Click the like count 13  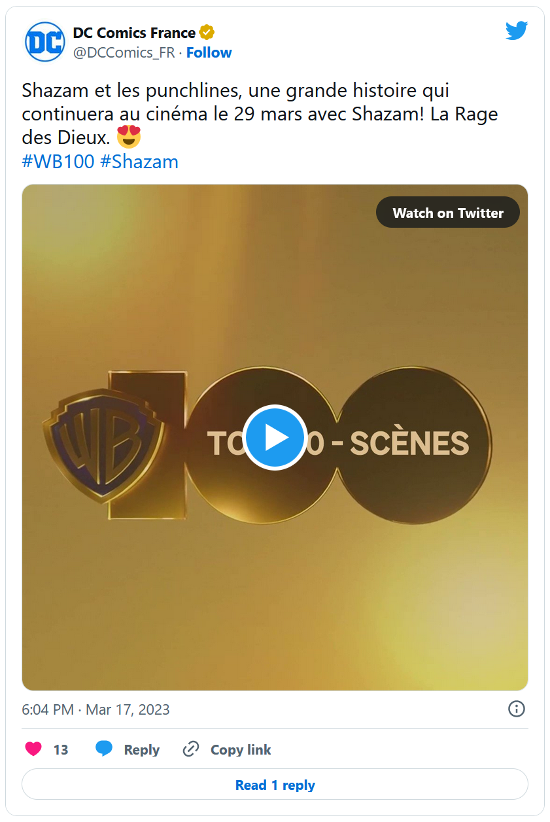pos(61,750)
